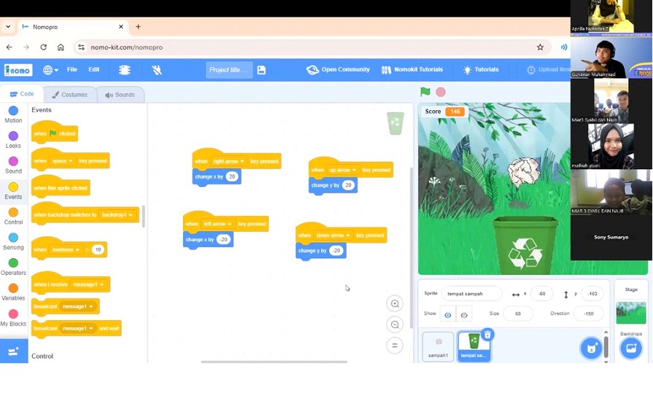Select the Sensing block category
653x396 pixels.
(13, 242)
